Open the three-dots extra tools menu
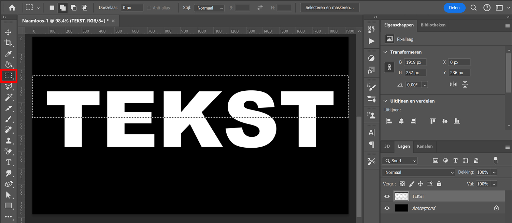Screen dimensions: 512x223 click(8, 217)
